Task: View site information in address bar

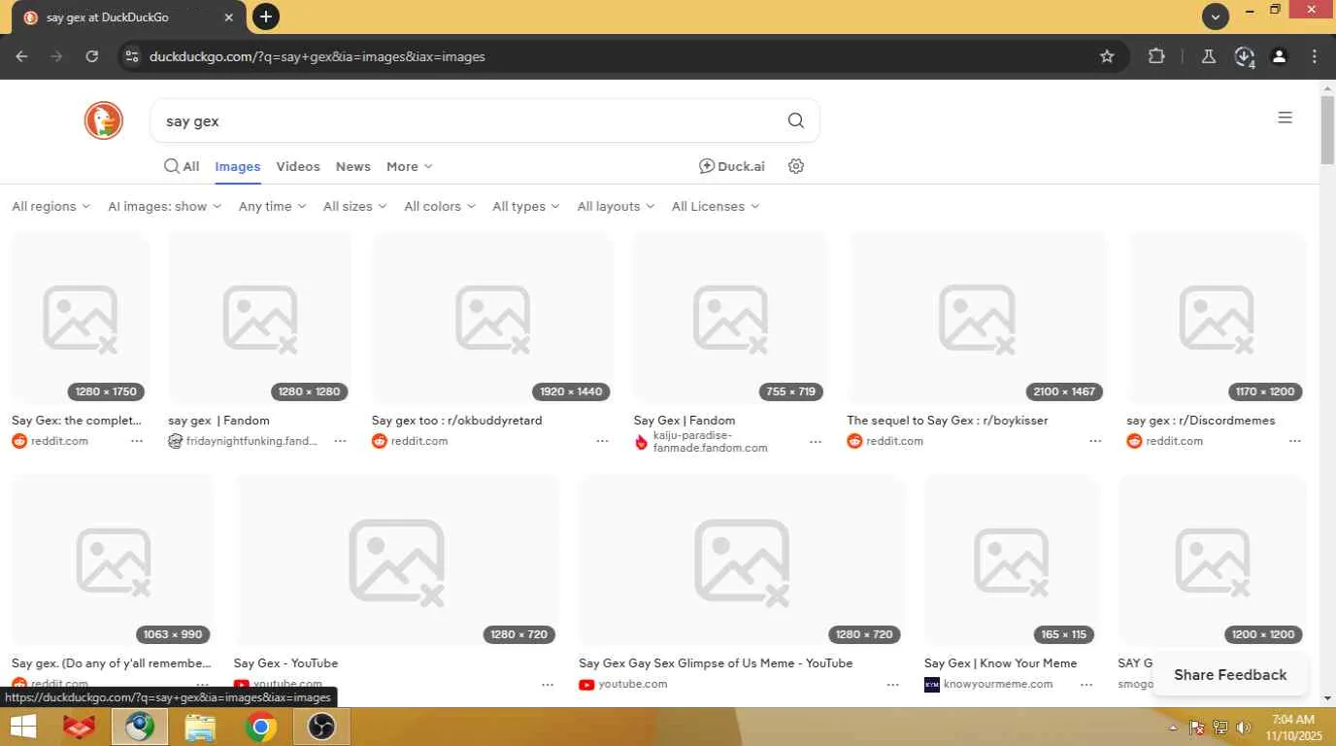Action: 132,56
